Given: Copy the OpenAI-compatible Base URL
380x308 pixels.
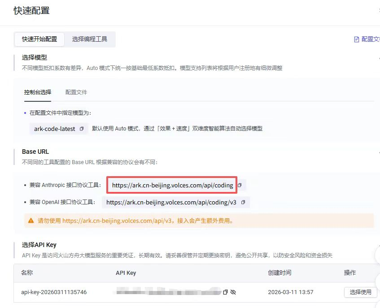Looking at the screenshot, I should click(243, 202).
